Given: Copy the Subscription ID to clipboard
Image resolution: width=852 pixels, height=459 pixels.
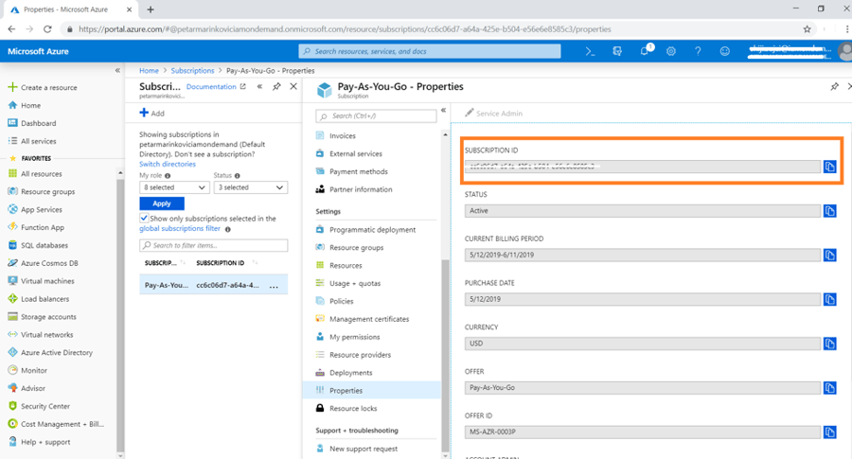Looking at the screenshot, I should coord(829,167).
